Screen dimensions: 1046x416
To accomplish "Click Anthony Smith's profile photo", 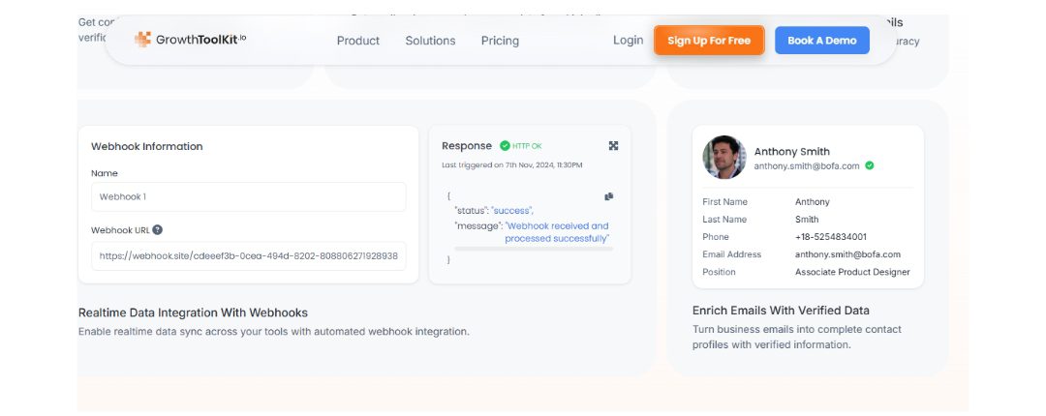I will [x=723, y=158].
